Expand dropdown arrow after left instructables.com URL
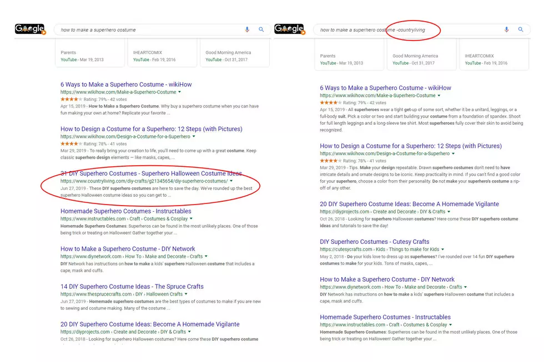544x362 pixels. (x=191, y=218)
